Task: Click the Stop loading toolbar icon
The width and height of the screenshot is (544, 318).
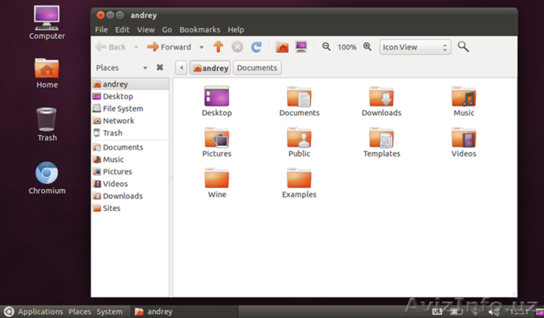Action: click(237, 47)
